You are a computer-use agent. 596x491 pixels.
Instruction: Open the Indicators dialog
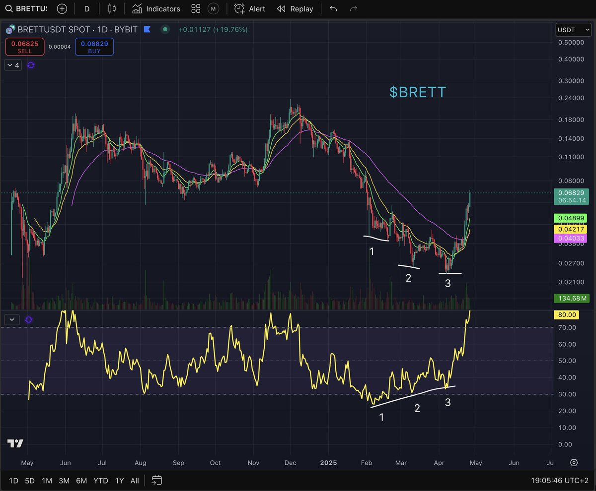[156, 9]
